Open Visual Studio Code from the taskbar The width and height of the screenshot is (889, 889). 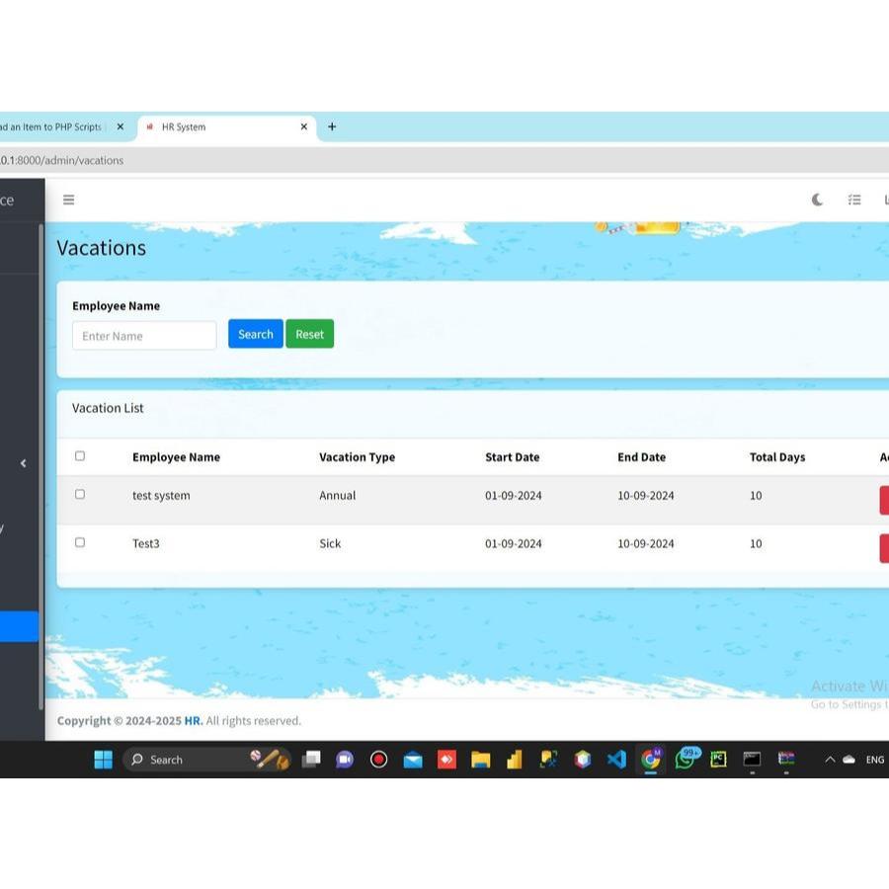(x=616, y=760)
